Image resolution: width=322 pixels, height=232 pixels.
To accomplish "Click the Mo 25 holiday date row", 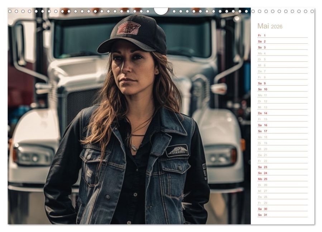I will point(282,179).
